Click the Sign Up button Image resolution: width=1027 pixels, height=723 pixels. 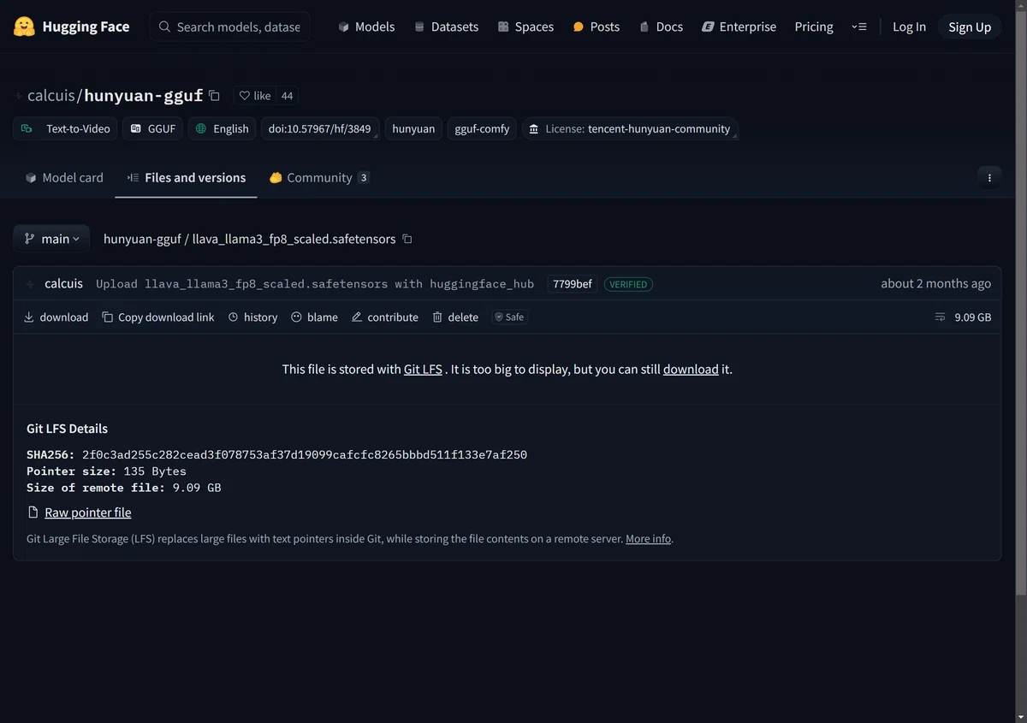click(970, 27)
